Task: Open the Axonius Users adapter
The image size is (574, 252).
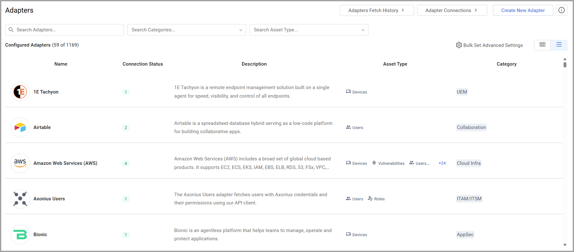Action: (x=49, y=199)
